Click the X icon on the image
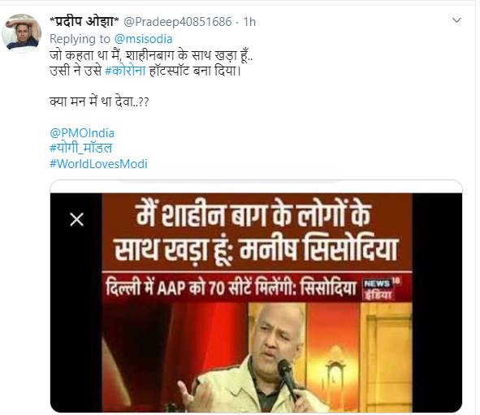 (x=76, y=219)
